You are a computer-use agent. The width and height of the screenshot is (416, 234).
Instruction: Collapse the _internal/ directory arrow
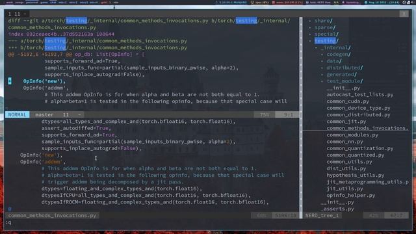tap(316, 47)
